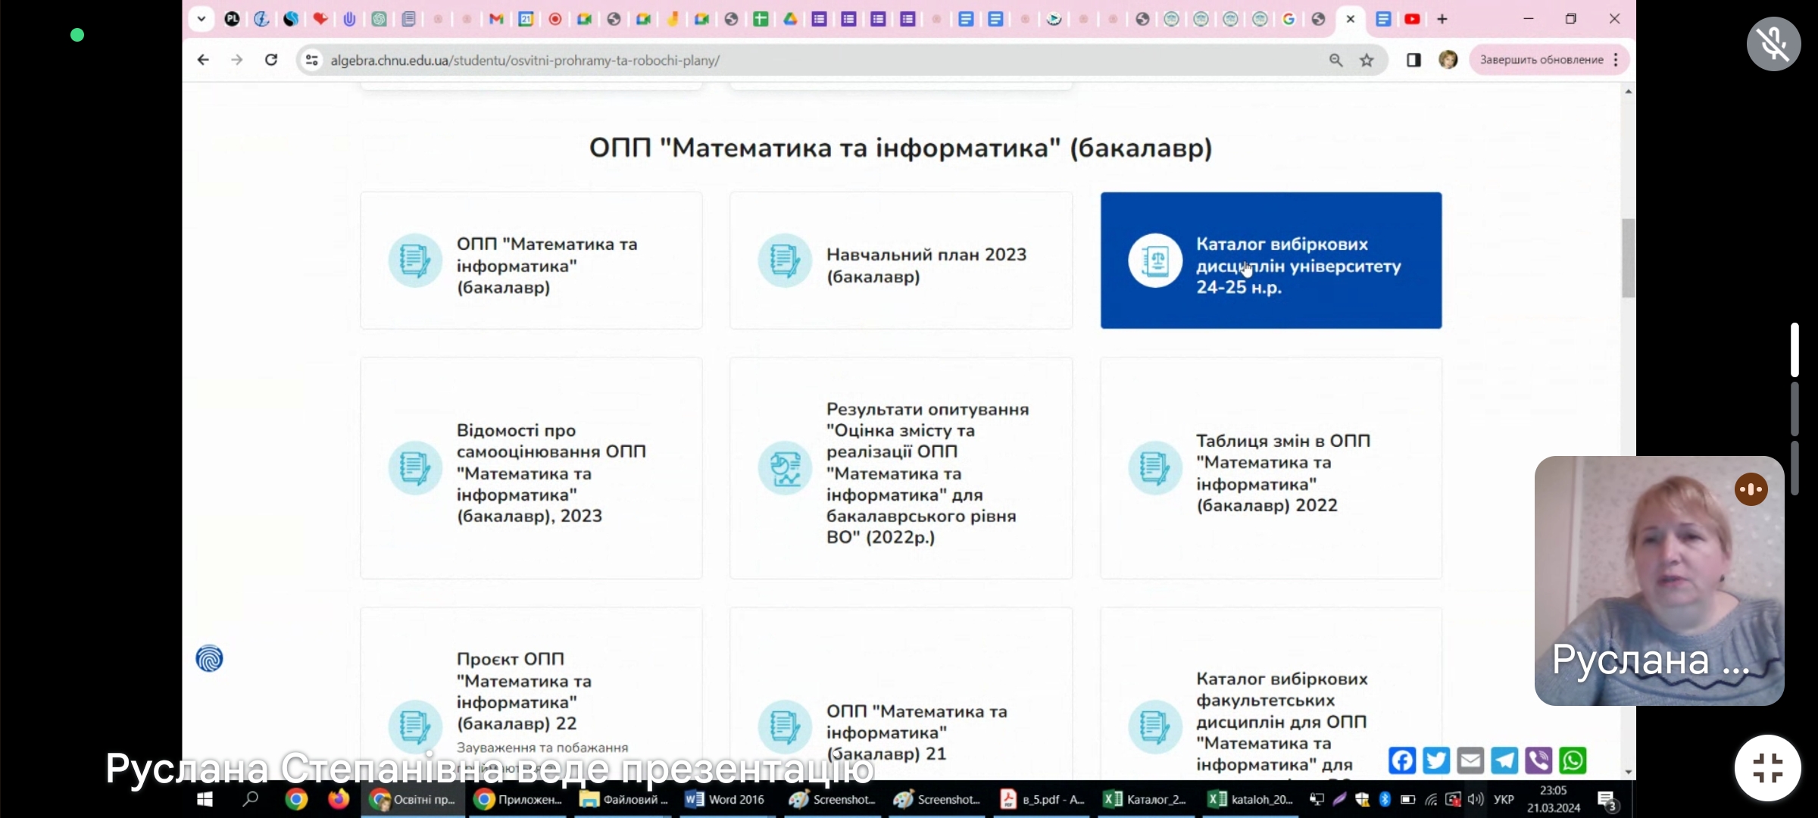Screen dimensions: 1818x818
Task: Click the Завершить обновление button
Action: pos(1542,60)
